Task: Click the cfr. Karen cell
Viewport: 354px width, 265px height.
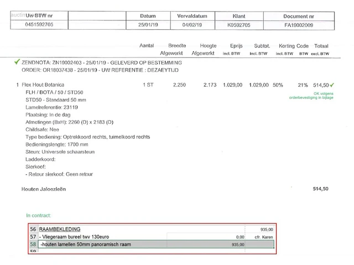Action: (x=264, y=237)
